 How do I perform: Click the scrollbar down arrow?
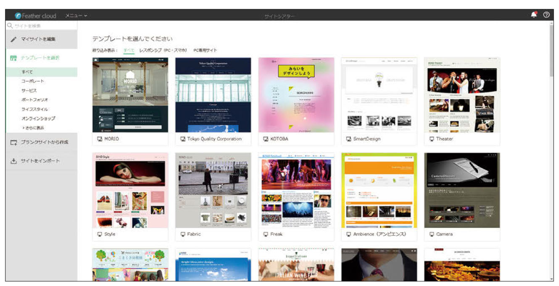(551, 279)
